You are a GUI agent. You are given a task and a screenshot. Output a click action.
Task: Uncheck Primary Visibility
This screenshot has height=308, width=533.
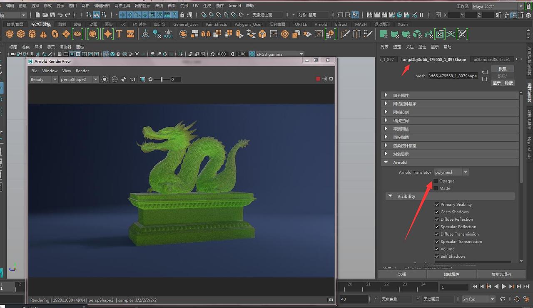pos(437,205)
